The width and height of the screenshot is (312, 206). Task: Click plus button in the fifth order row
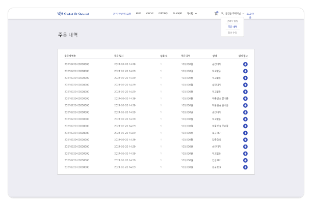point(245,92)
